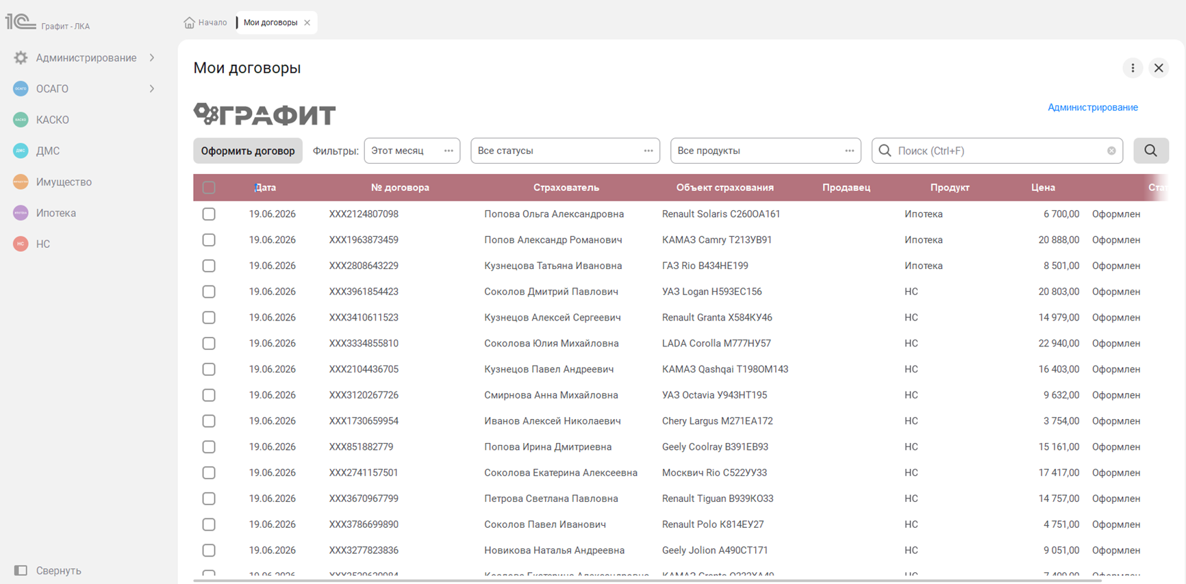Click the Ипотека sidebar icon
Viewport: 1186px width, 584px height.
click(x=21, y=213)
